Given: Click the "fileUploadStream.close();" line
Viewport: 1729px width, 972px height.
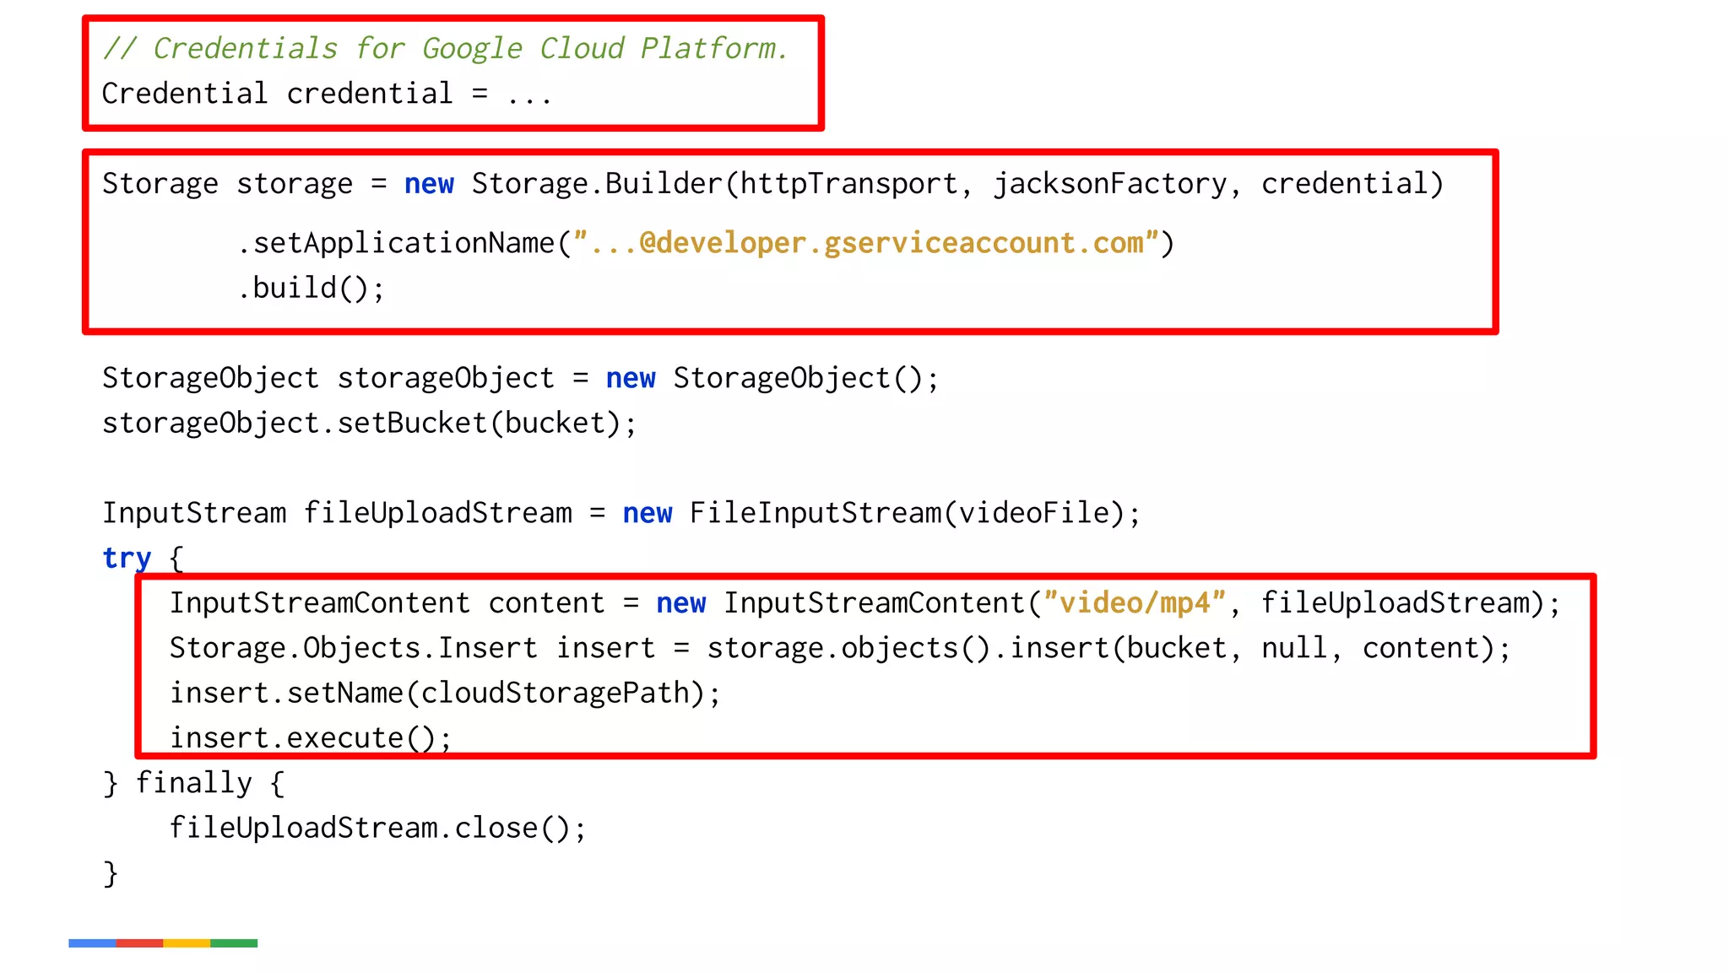Looking at the screenshot, I should [x=377, y=828].
